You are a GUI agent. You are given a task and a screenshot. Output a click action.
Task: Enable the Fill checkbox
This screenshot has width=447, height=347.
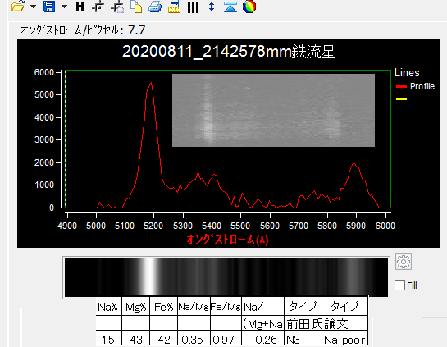pyautogui.click(x=399, y=285)
